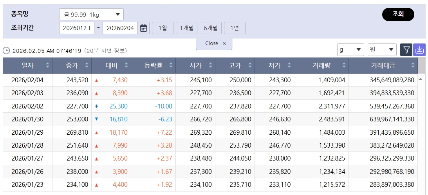Click change value 25,300
428x195 pixels.
tap(119, 106)
